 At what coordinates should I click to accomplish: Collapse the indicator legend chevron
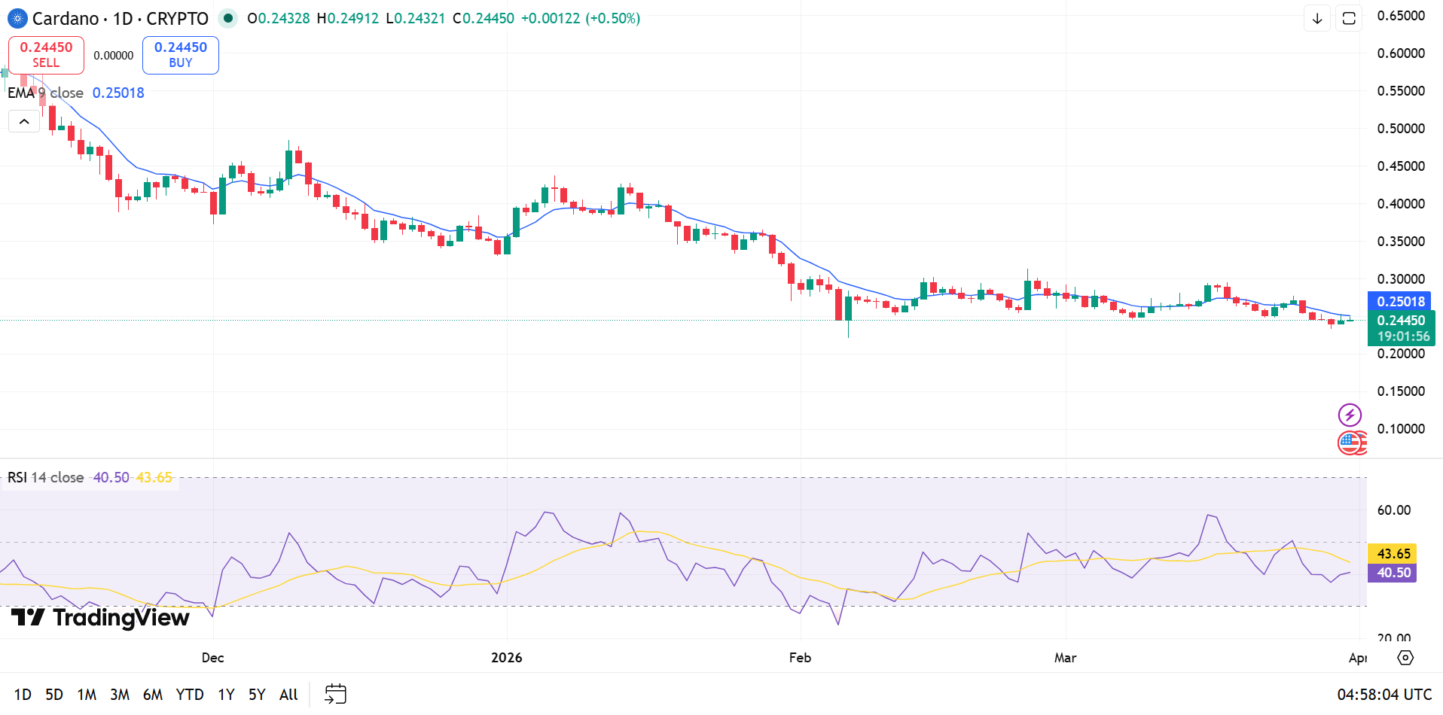click(x=24, y=121)
